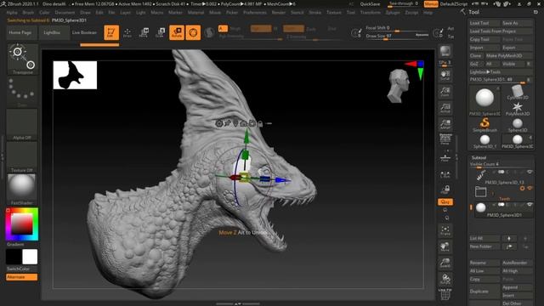Toggle the orange Qxyz rotation button
Viewport: 544px width, 306px height.
445,201
